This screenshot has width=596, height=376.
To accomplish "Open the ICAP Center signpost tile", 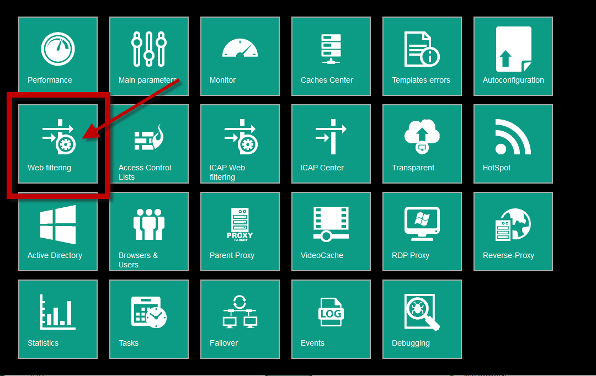I will [331, 144].
